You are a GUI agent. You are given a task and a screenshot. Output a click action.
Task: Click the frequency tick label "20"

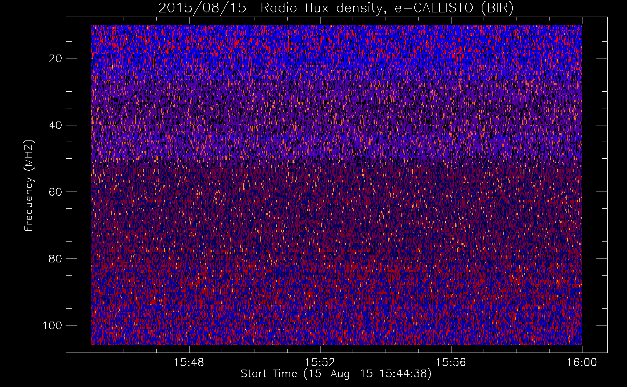[x=56, y=58]
